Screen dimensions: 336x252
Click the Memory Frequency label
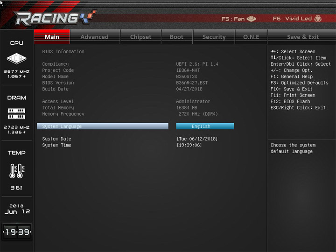click(63, 114)
